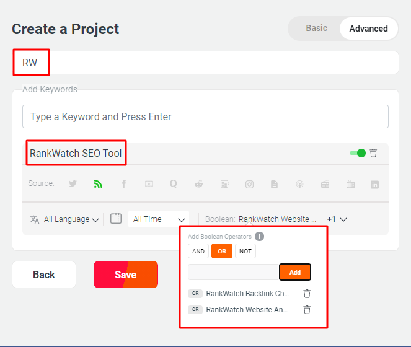Select the YouTube video source icon
411x347 pixels.
coord(149,184)
